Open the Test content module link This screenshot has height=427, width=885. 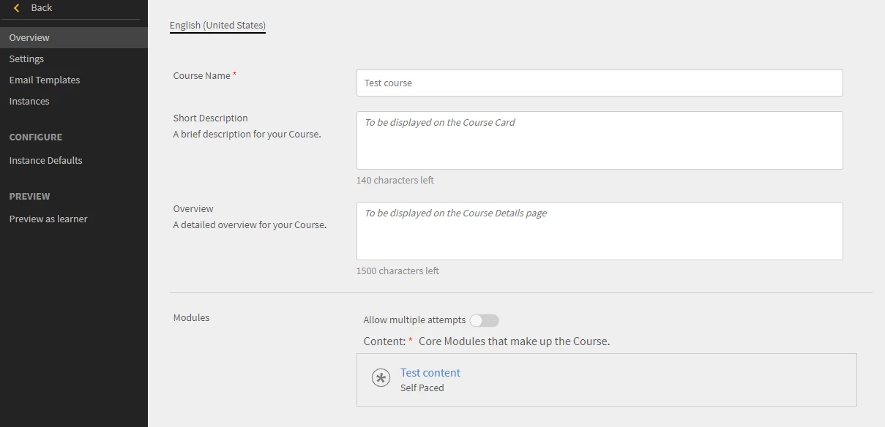pos(430,373)
